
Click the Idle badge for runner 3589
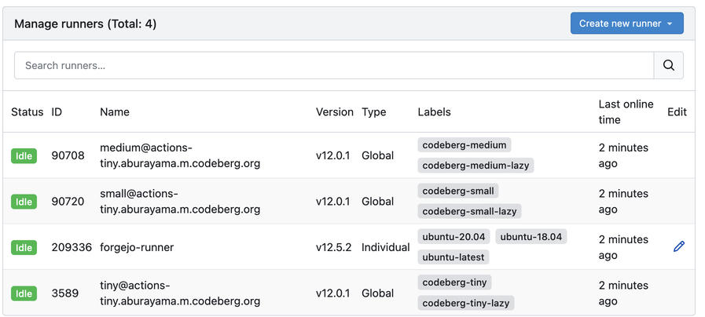click(24, 293)
